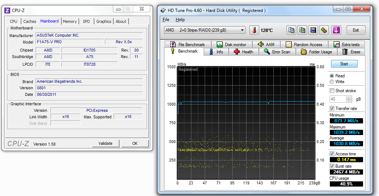379x196 pixels.
Task: Open the Extra tests tab
Action: point(346,45)
